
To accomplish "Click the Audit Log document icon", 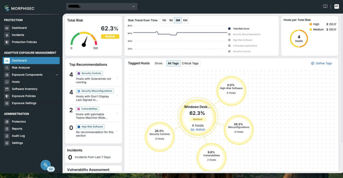I will tap(7, 136).
